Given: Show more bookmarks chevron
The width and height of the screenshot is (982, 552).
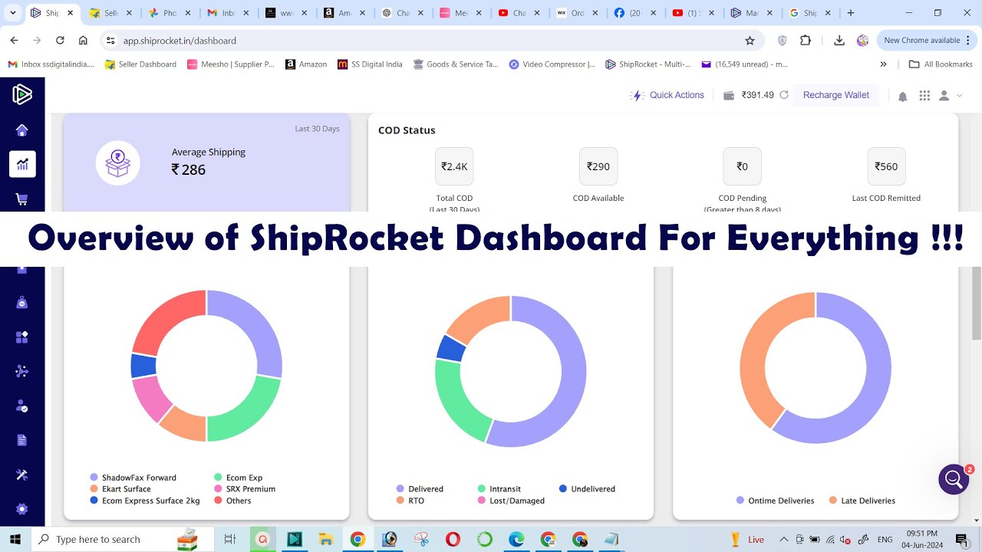Looking at the screenshot, I should 883,64.
